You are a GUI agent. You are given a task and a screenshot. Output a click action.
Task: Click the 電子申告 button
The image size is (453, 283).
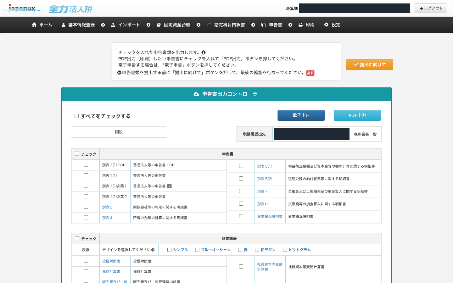point(301,115)
